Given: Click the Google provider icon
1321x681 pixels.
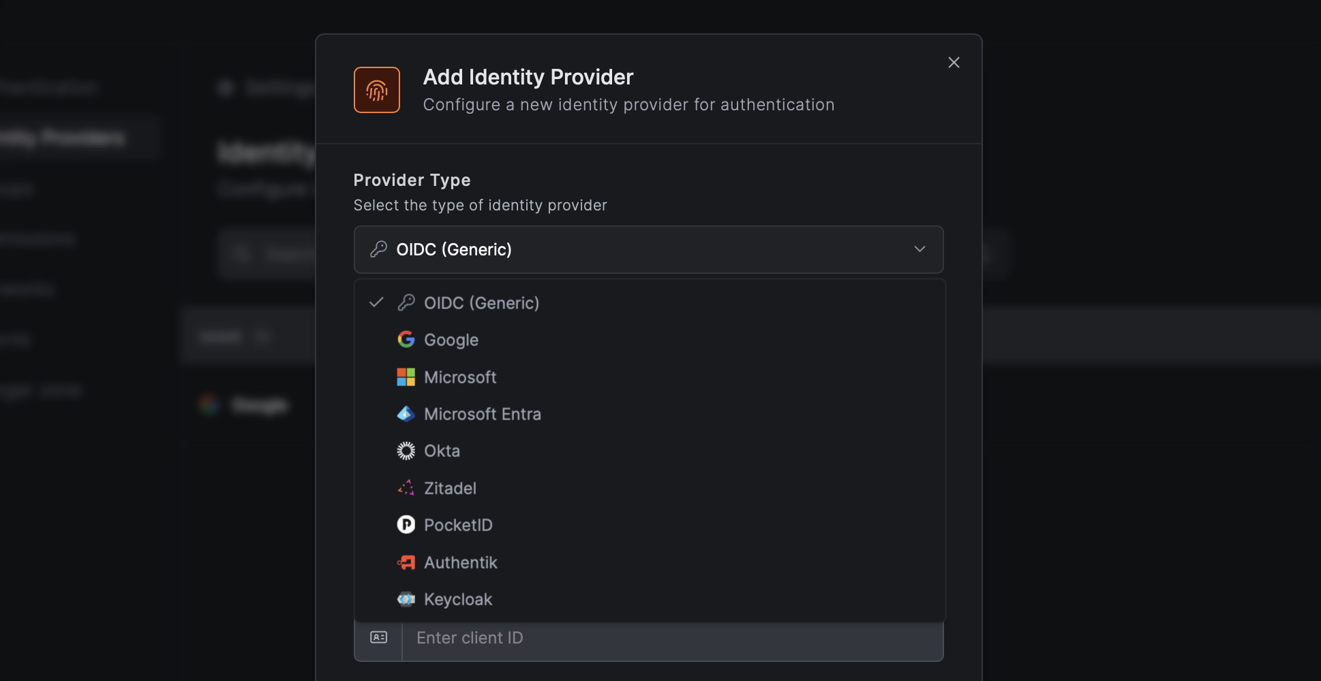Looking at the screenshot, I should pos(406,340).
